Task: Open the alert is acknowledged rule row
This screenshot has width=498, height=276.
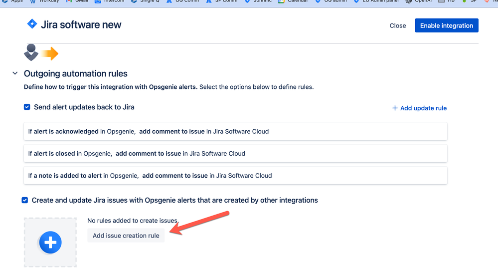Action: tap(235, 131)
